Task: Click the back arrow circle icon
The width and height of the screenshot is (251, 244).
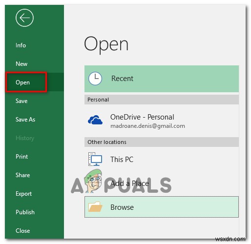Action: (x=24, y=18)
